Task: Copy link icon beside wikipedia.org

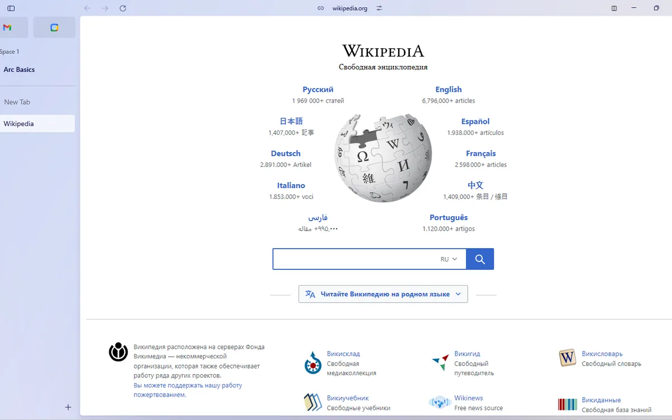Action: pos(321,8)
